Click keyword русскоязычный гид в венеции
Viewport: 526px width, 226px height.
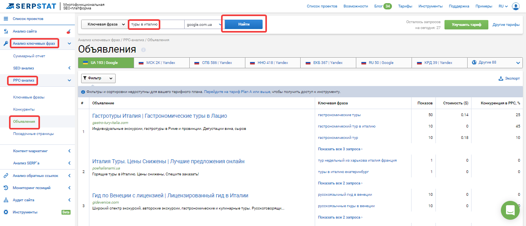click(345, 195)
